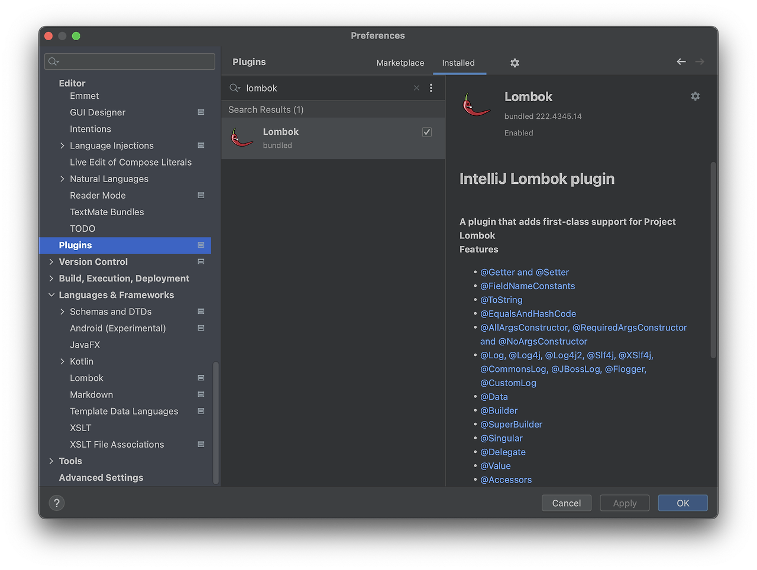
Task: Click the project-level icon next to Plugins
Action: pyautogui.click(x=201, y=245)
